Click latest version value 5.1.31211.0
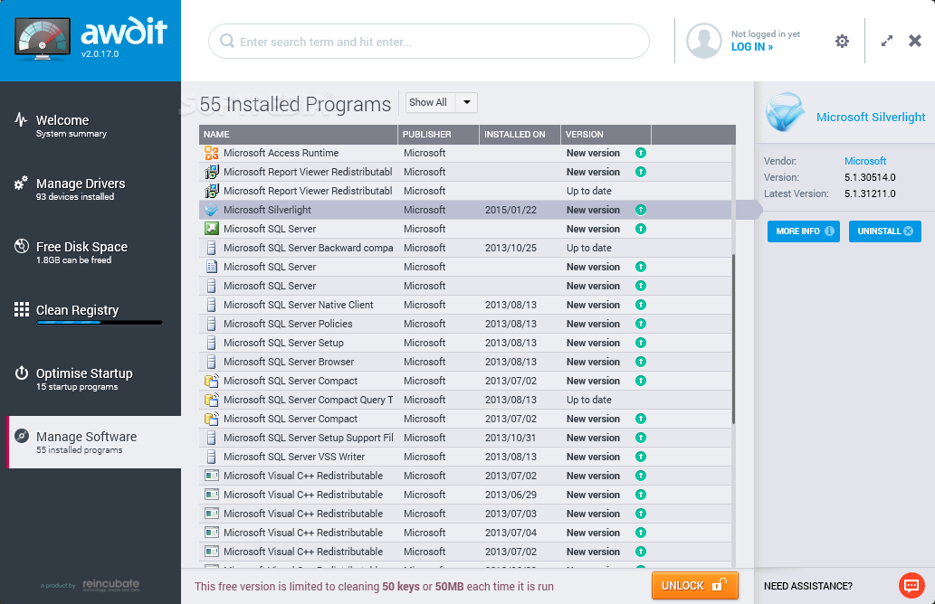This screenshot has height=604, width=935. (870, 193)
